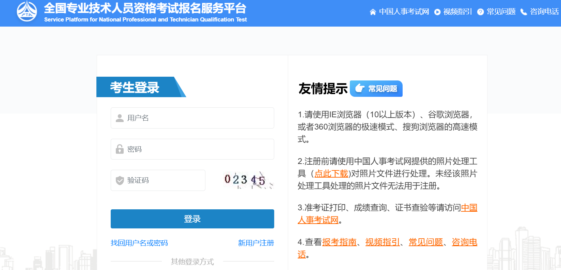Focus the 用户名 input field
Viewport: 561px width, 270px height.
click(192, 118)
